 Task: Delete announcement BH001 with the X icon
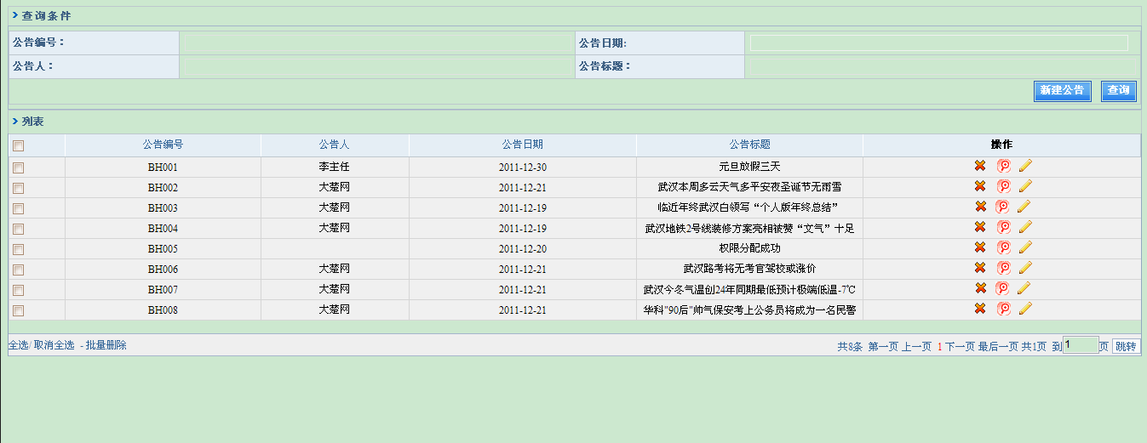pos(980,166)
